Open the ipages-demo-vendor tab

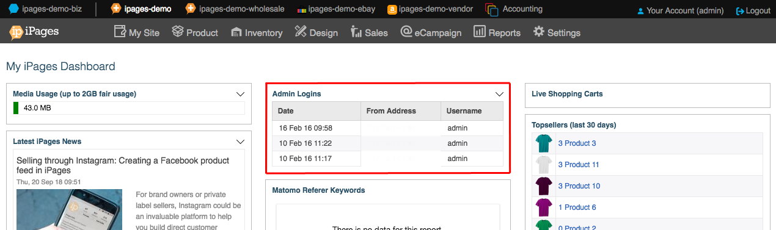tap(430, 9)
